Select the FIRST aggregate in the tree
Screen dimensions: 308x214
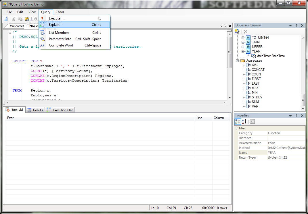coord(256,79)
